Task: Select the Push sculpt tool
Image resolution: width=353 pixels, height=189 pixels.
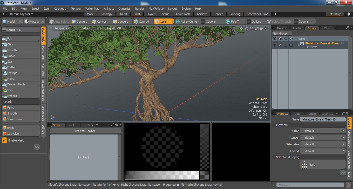Action: click(x=21, y=38)
